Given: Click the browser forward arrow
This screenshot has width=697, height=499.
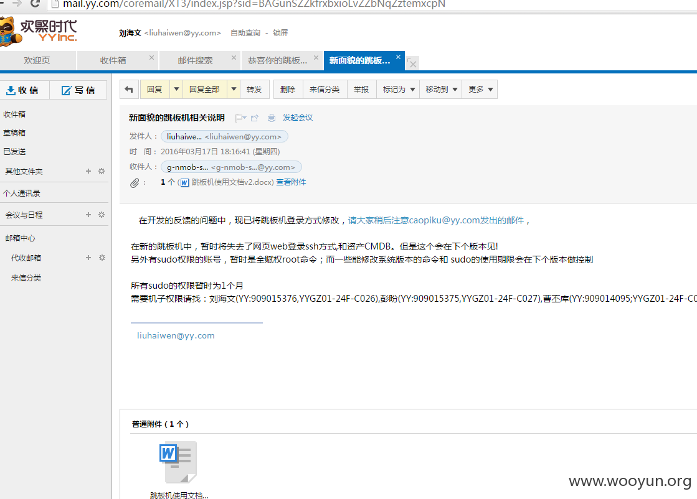Looking at the screenshot, I should 17,4.
